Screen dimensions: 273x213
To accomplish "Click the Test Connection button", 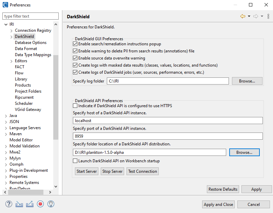I will click(142, 171).
